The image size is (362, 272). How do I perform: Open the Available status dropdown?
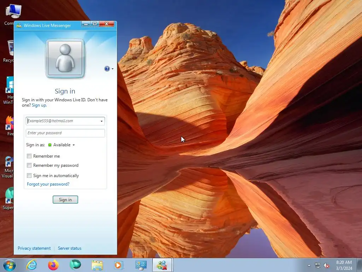tap(62, 145)
